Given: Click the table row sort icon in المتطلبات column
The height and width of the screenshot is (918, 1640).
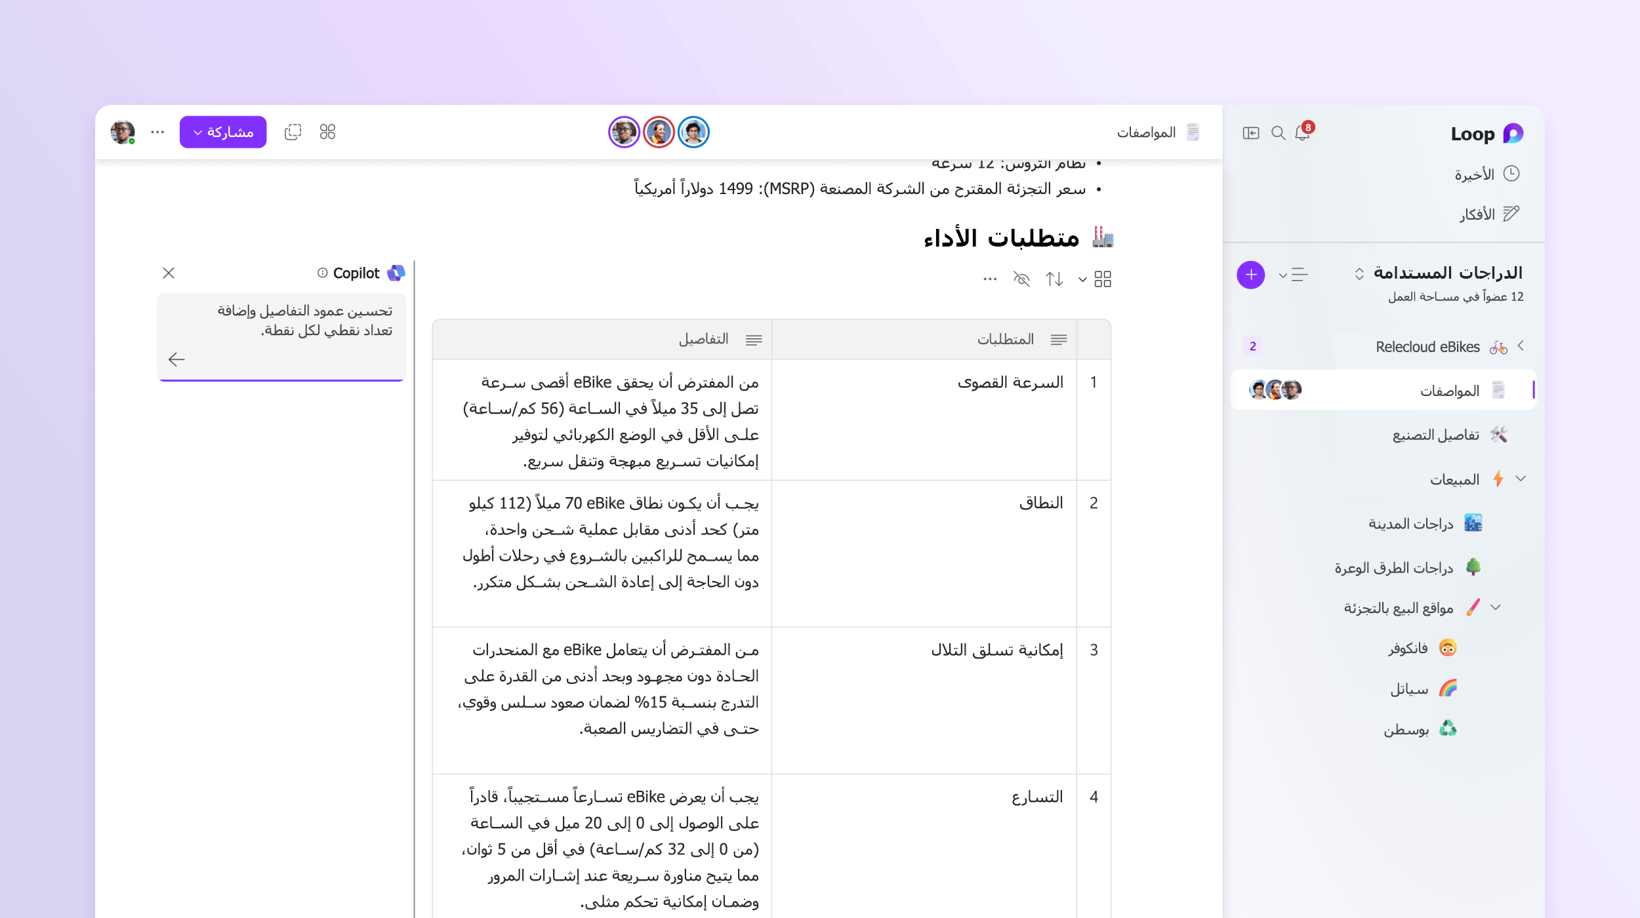Looking at the screenshot, I should pos(1059,339).
